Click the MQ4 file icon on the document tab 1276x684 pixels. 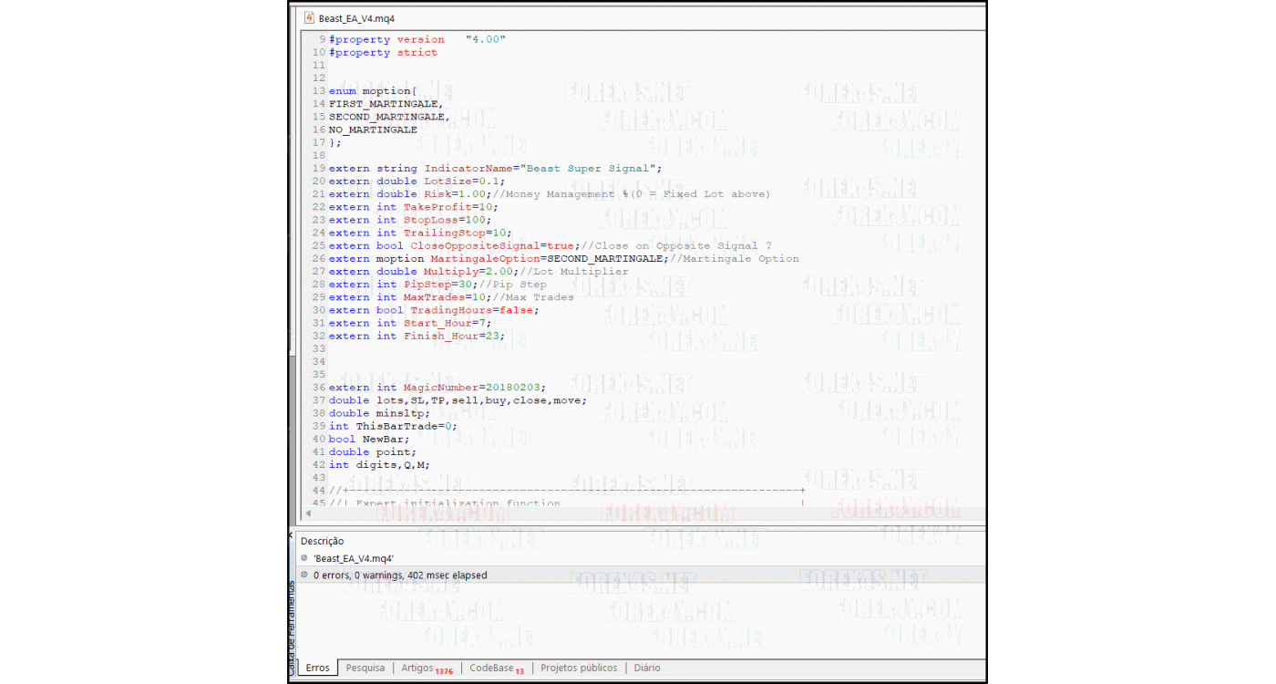click(307, 17)
